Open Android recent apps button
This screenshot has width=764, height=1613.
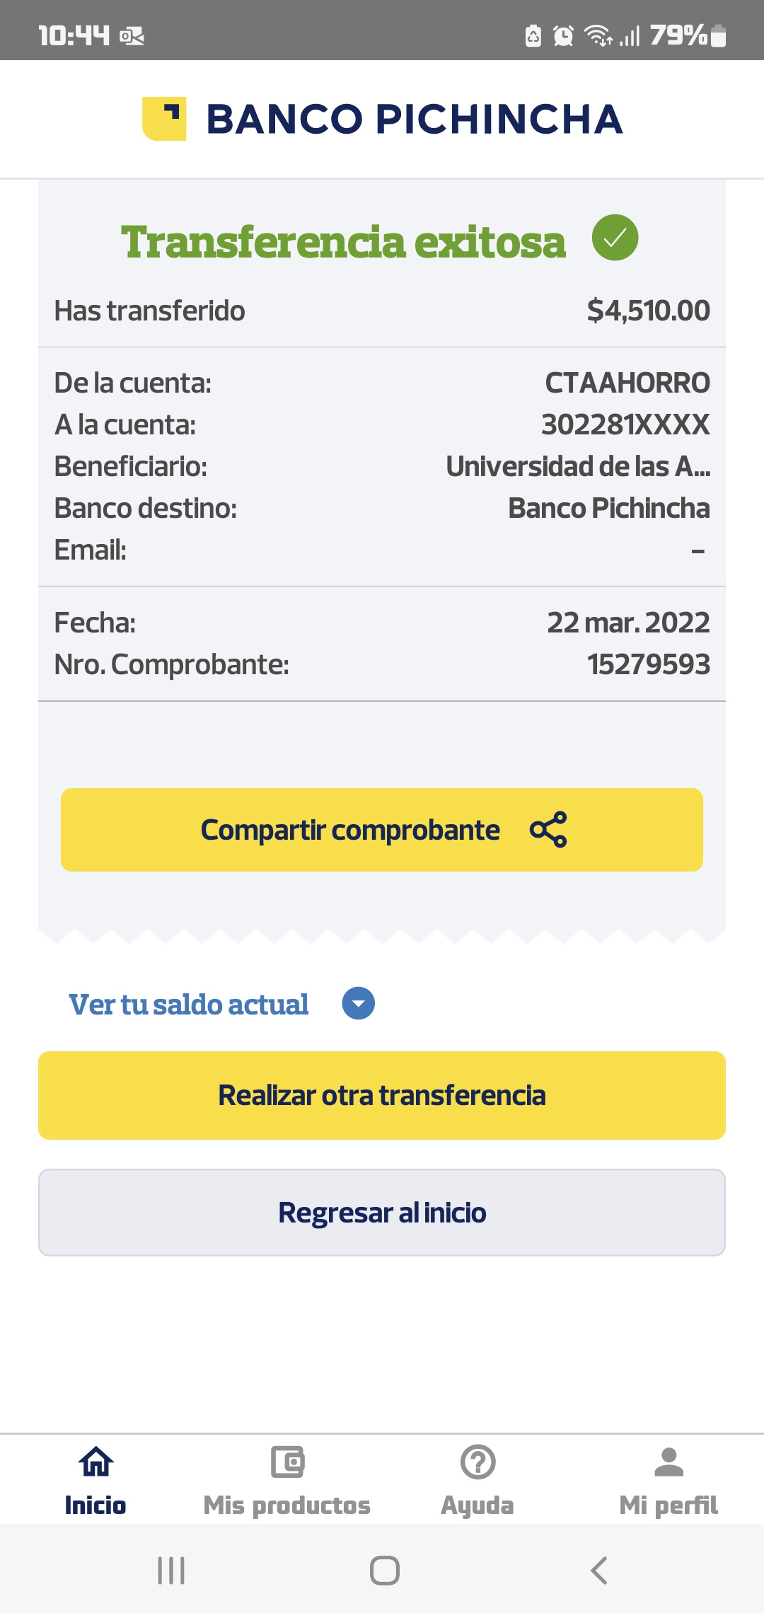click(171, 1571)
